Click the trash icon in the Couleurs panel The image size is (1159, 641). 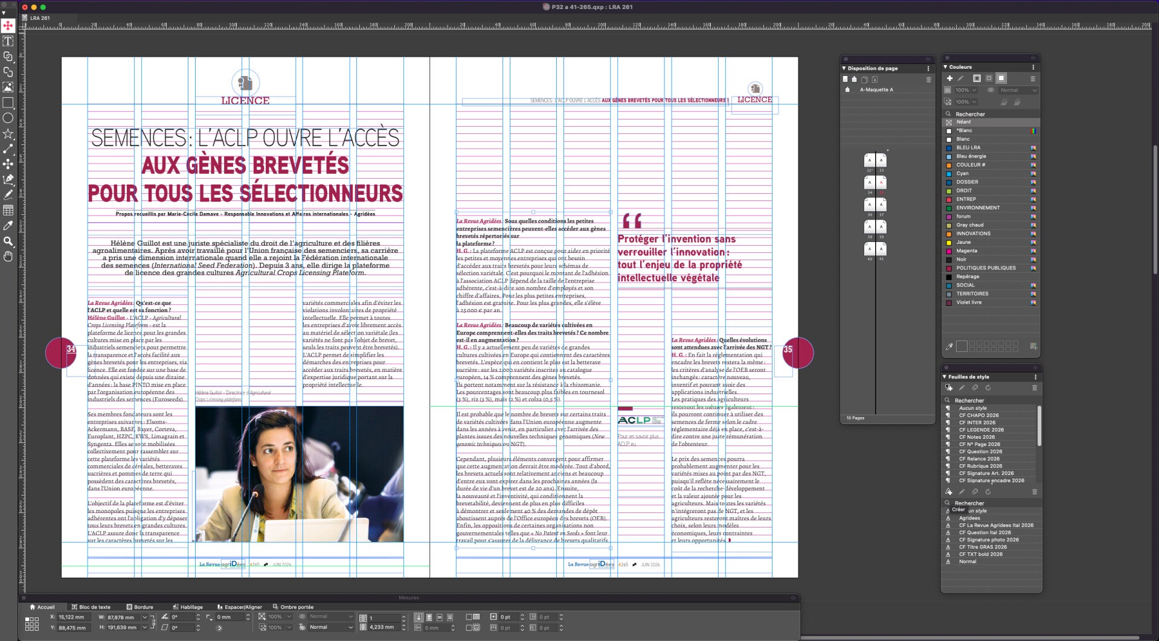tap(1033, 78)
